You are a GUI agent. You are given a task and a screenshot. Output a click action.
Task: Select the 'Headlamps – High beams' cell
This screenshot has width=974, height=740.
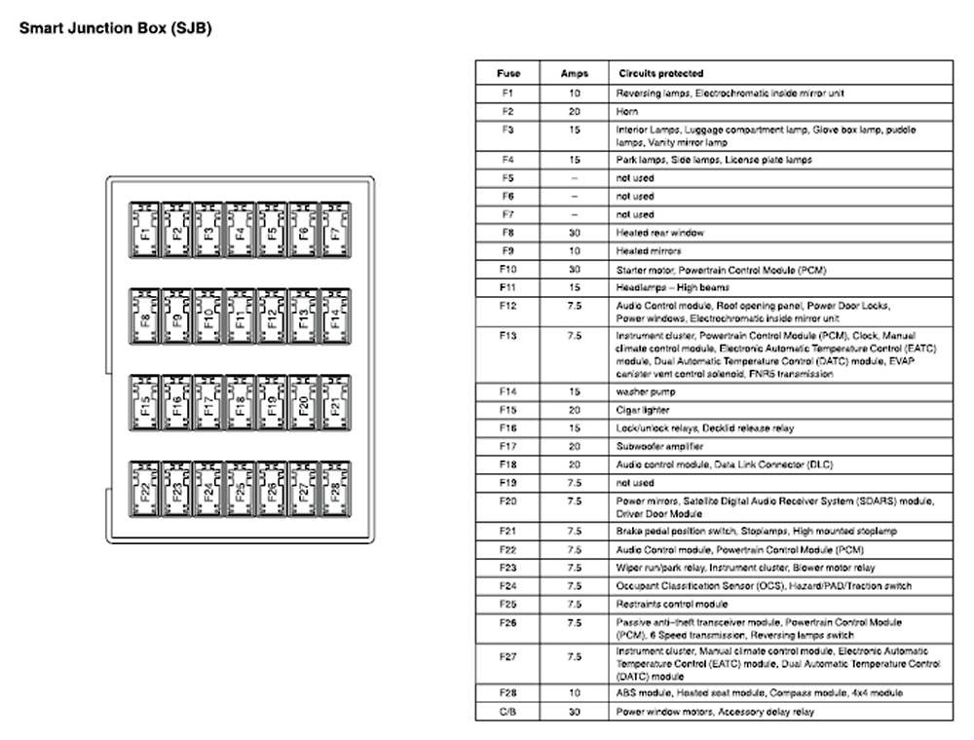[x=781, y=288]
